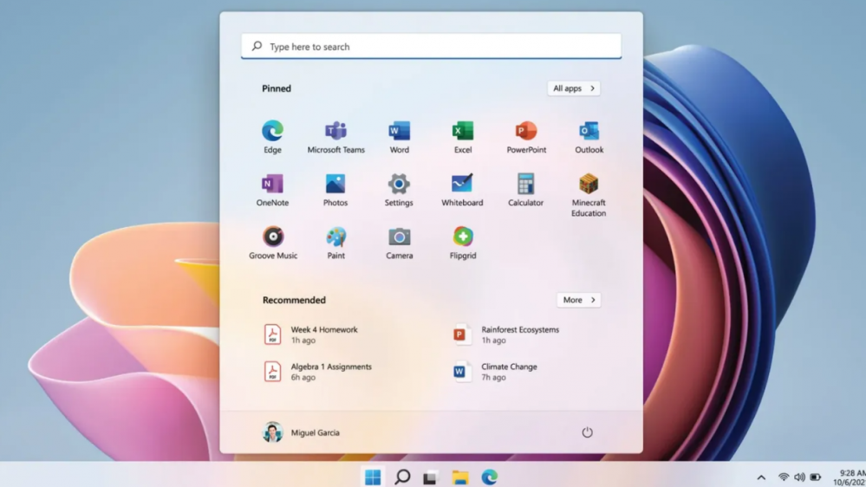Launch Edge from the taskbar
This screenshot has height=487, width=866.
[489, 477]
